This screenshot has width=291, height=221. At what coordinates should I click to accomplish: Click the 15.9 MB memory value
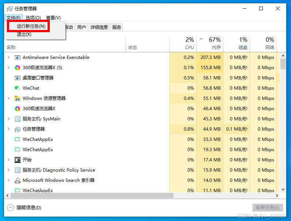pyautogui.click(x=212, y=170)
